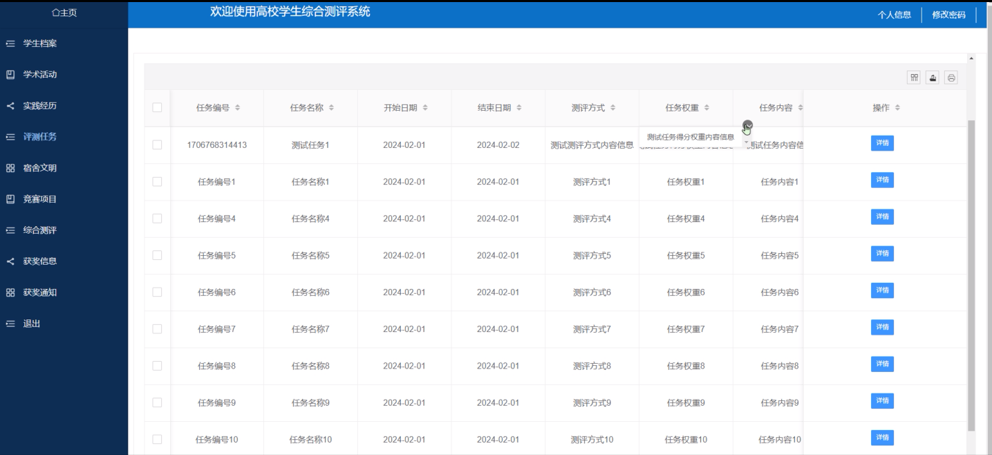Viewport: 992px width, 455px height.
Task: Click the 任务编号9 cell
Action: pyautogui.click(x=217, y=403)
